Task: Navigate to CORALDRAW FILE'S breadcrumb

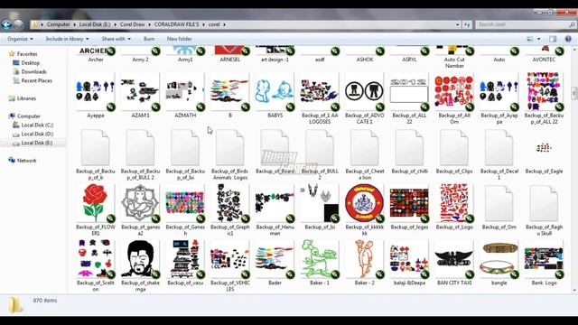Action: click(177, 24)
